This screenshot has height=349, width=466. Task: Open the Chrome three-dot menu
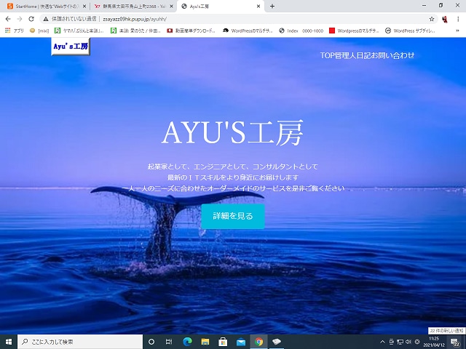[x=458, y=19]
